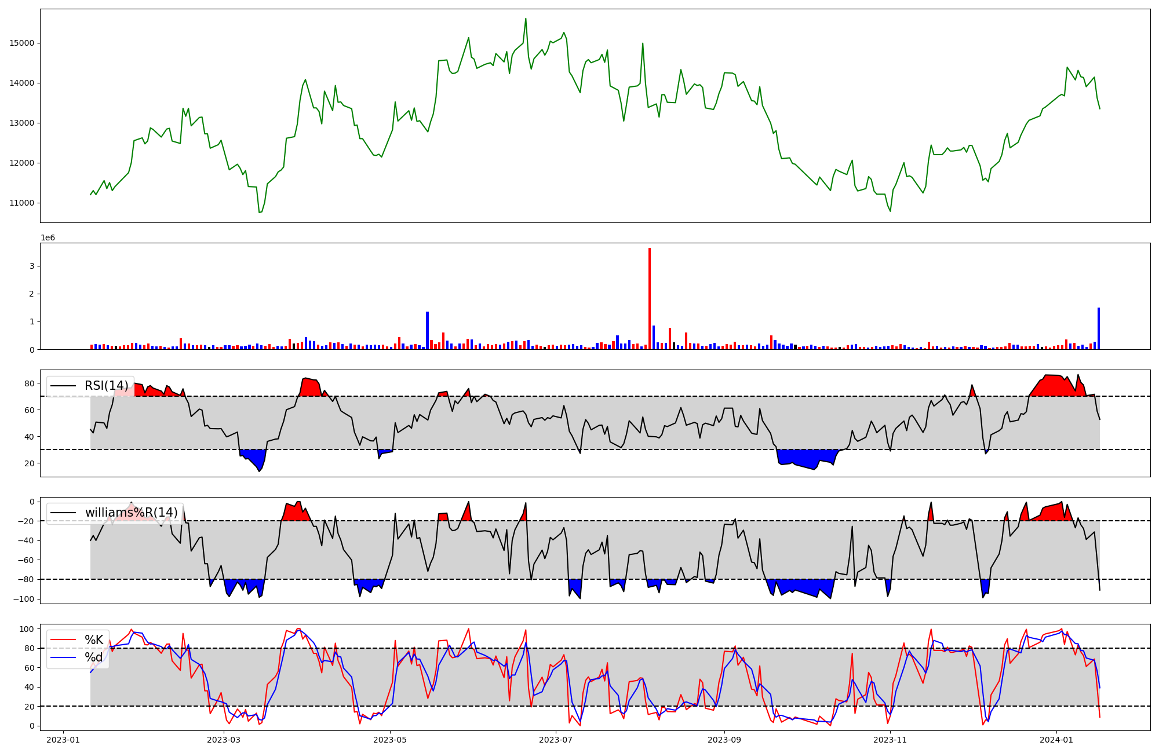Click the 15000 price axis tick label

tap(22, 43)
